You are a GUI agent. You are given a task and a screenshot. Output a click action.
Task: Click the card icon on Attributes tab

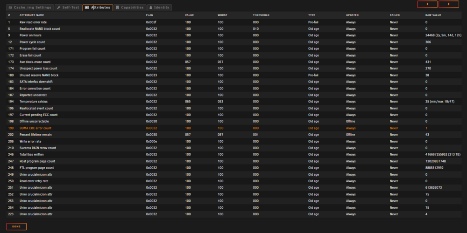(x=87, y=7)
